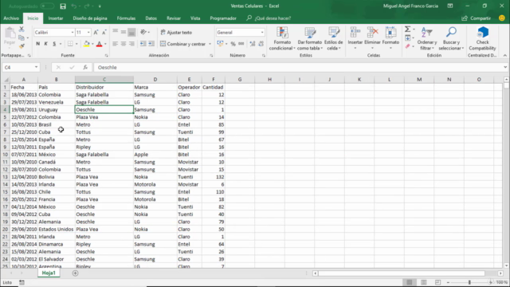Screen dimensions: 510x287
Task: Switch to the Insertar tab
Action: click(x=56, y=18)
